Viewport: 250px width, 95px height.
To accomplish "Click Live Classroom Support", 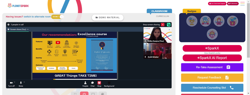I will (217, 3).
